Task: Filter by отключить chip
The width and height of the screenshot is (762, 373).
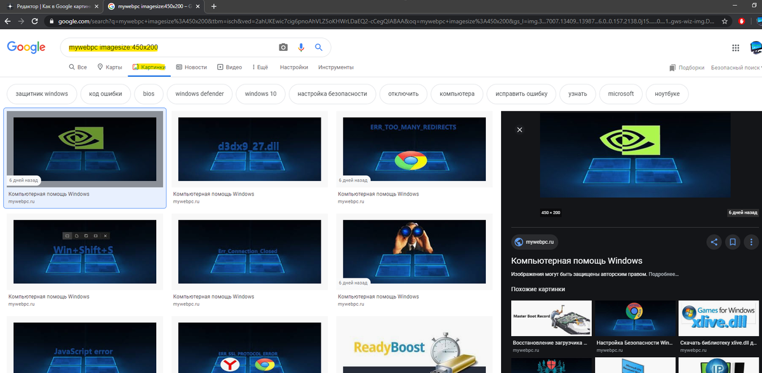Action: pyautogui.click(x=404, y=94)
